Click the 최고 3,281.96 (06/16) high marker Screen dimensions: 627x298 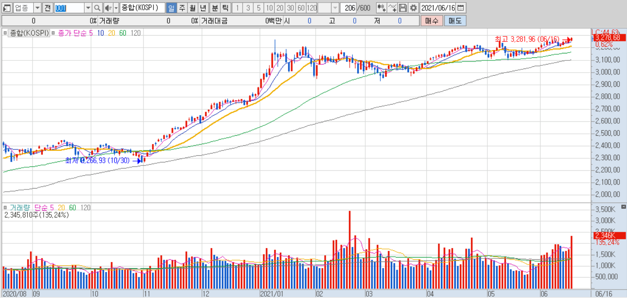pyautogui.click(x=527, y=39)
